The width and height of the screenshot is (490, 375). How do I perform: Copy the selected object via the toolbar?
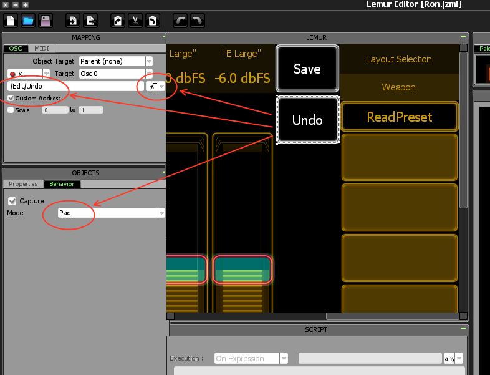[x=118, y=21]
